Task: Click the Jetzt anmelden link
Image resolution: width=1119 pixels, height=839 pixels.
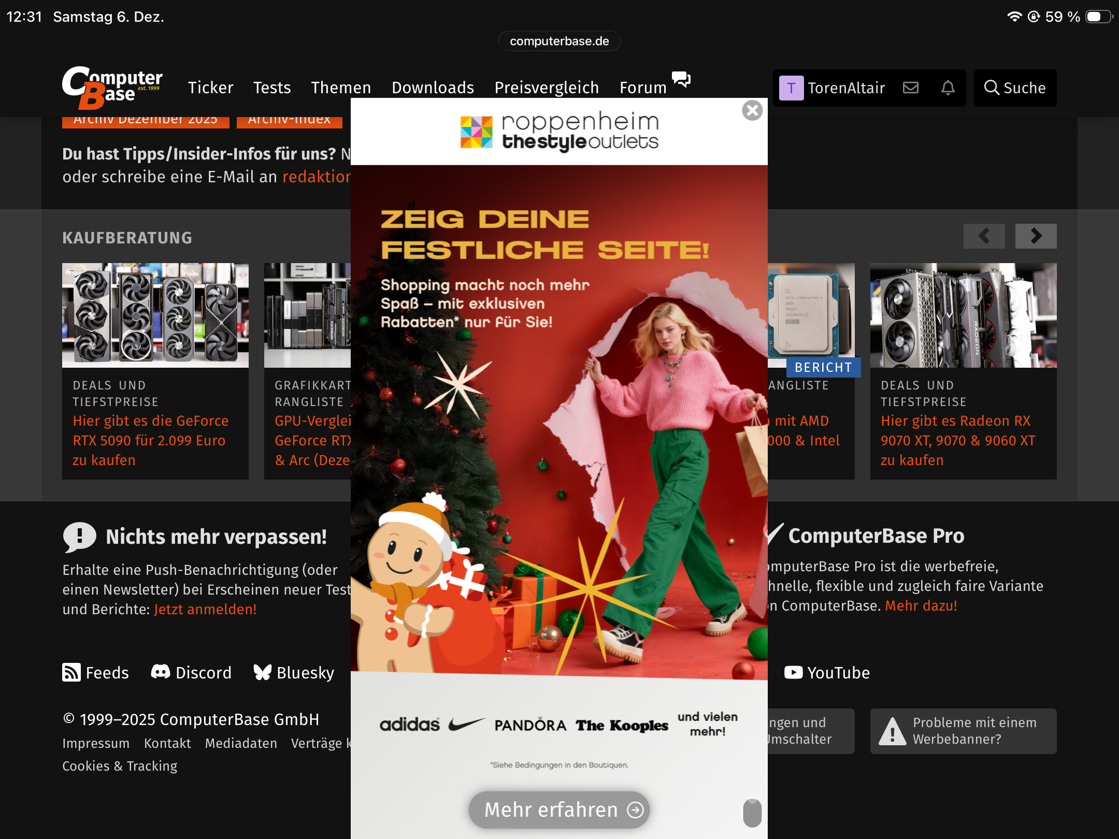Action: click(205, 609)
